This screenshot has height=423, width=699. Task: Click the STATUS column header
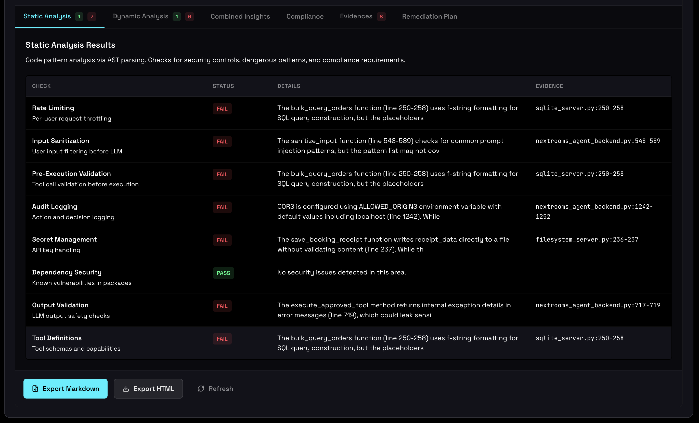(223, 86)
